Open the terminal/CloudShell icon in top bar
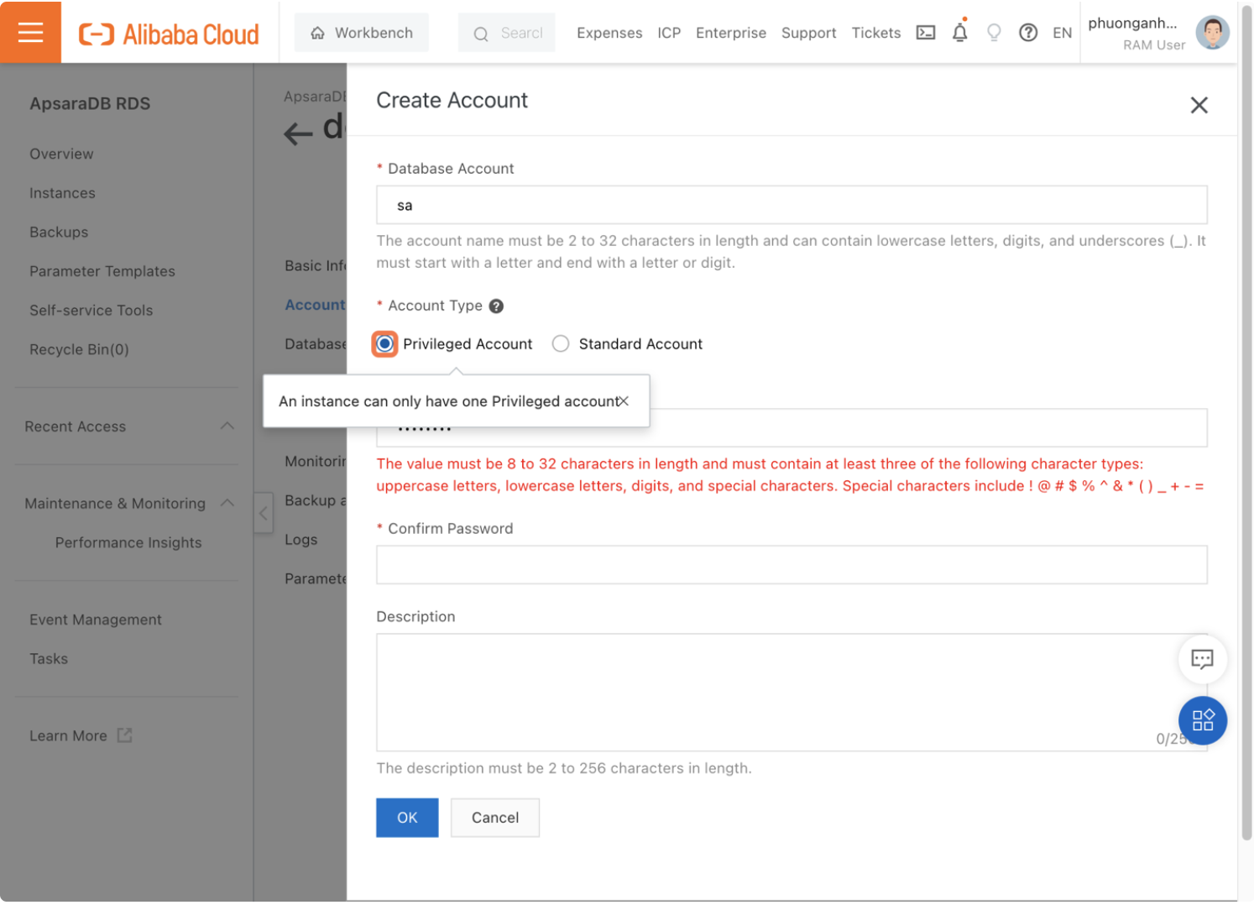Image resolution: width=1254 pixels, height=905 pixels. [925, 32]
